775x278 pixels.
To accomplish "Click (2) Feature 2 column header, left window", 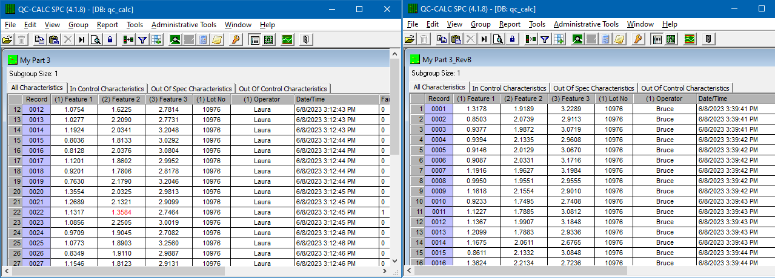I will tap(121, 99).
